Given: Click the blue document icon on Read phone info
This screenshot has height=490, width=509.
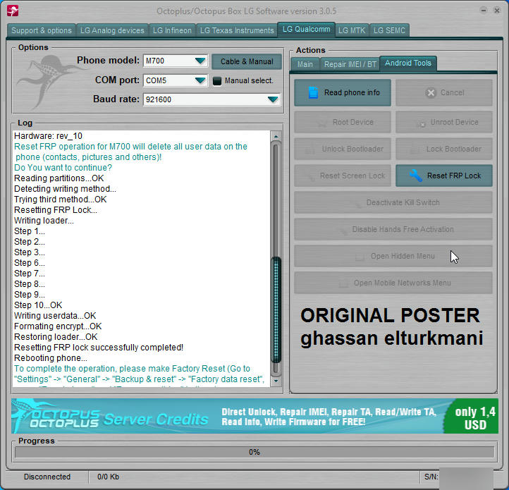Looking at the screenshot, I should [x=313, y=92].
